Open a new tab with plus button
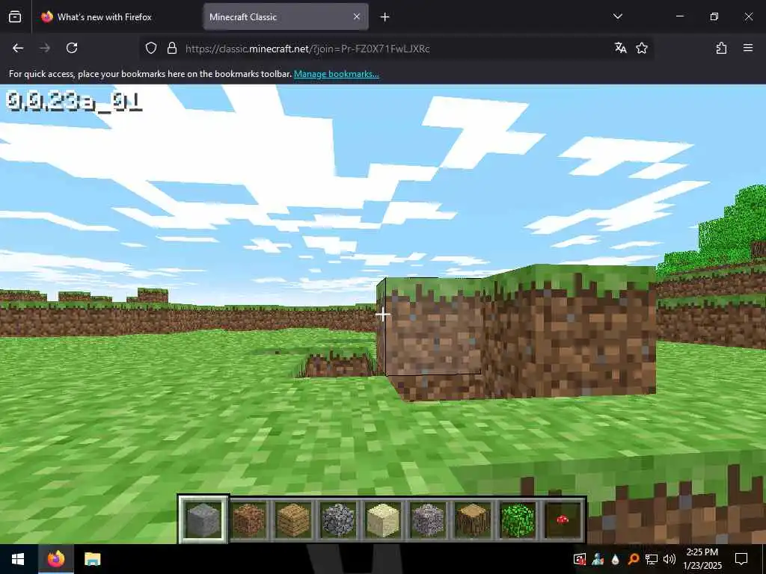 point(384,17)
